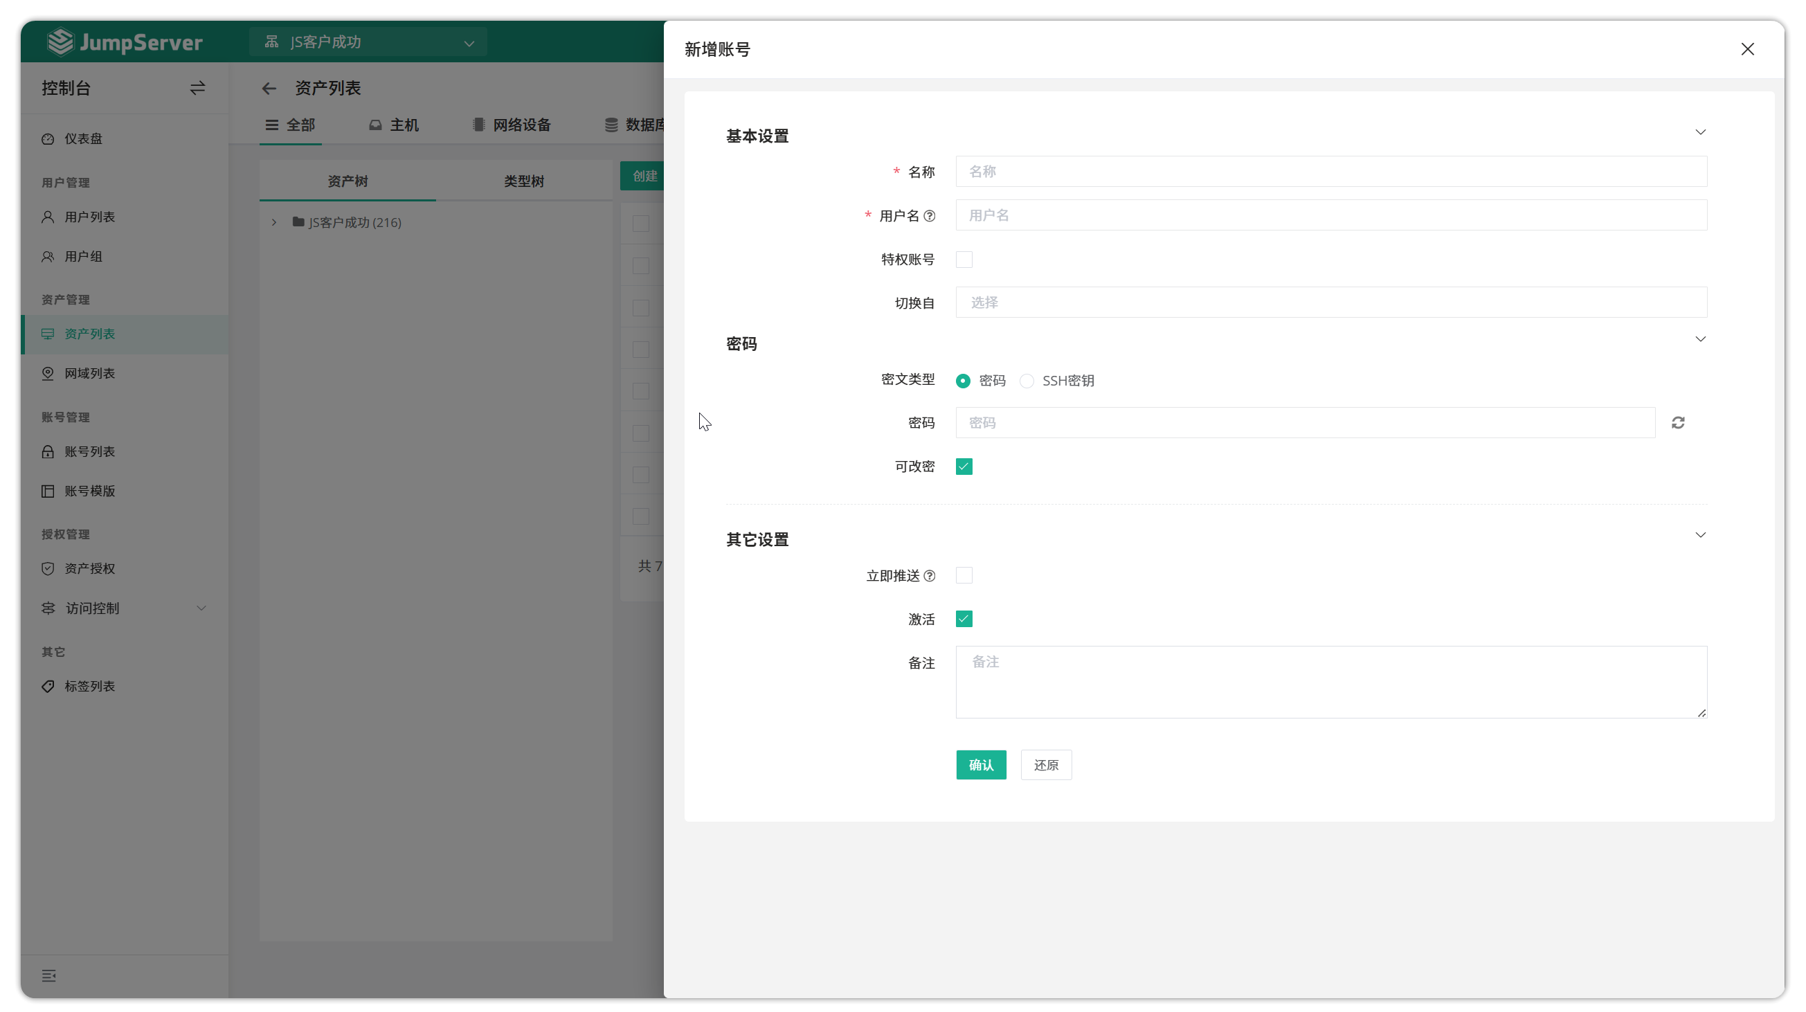Click the 用户名 input field
The image size is (1806, 1012).
pyautogui.click(x=1330, y=215)
